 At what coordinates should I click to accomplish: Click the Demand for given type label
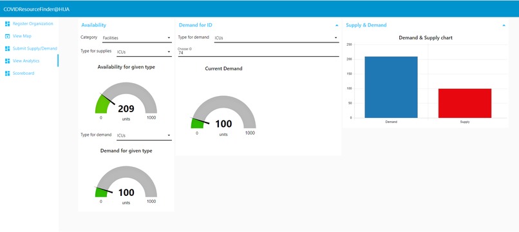tap(126, 151)
